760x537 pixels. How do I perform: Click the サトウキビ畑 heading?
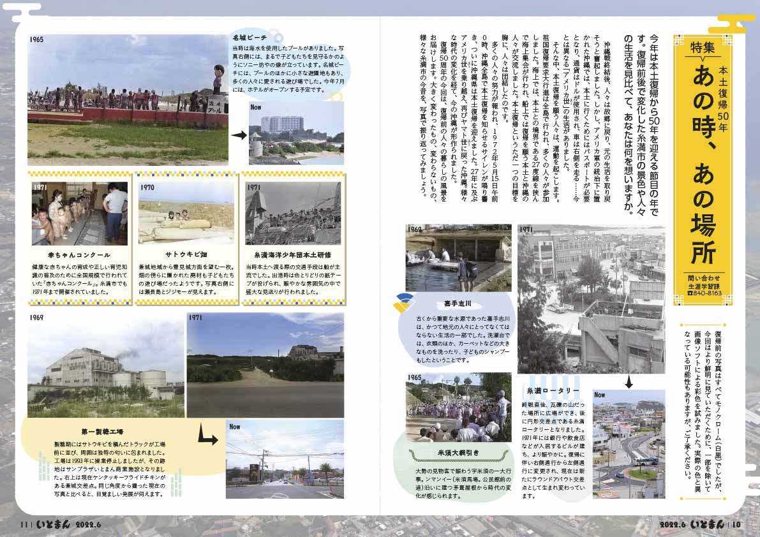click(186, 254)
